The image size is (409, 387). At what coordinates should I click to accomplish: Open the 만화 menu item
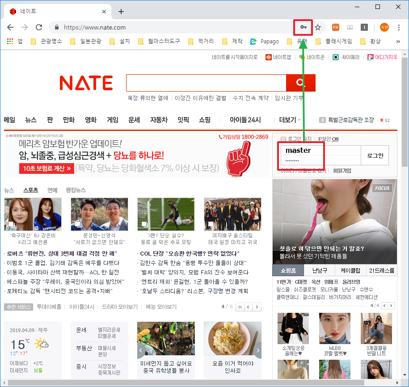[x=69, y=120]
